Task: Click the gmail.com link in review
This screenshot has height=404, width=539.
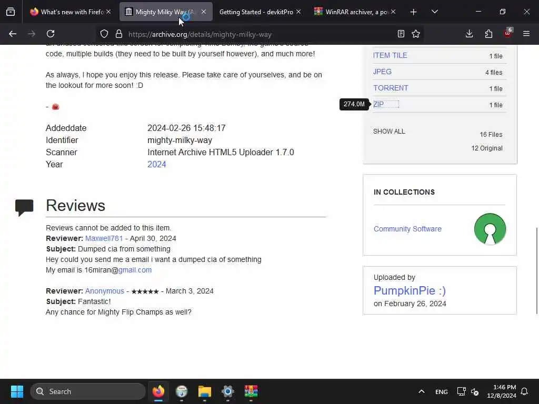Action: click(x=135, y=270)
